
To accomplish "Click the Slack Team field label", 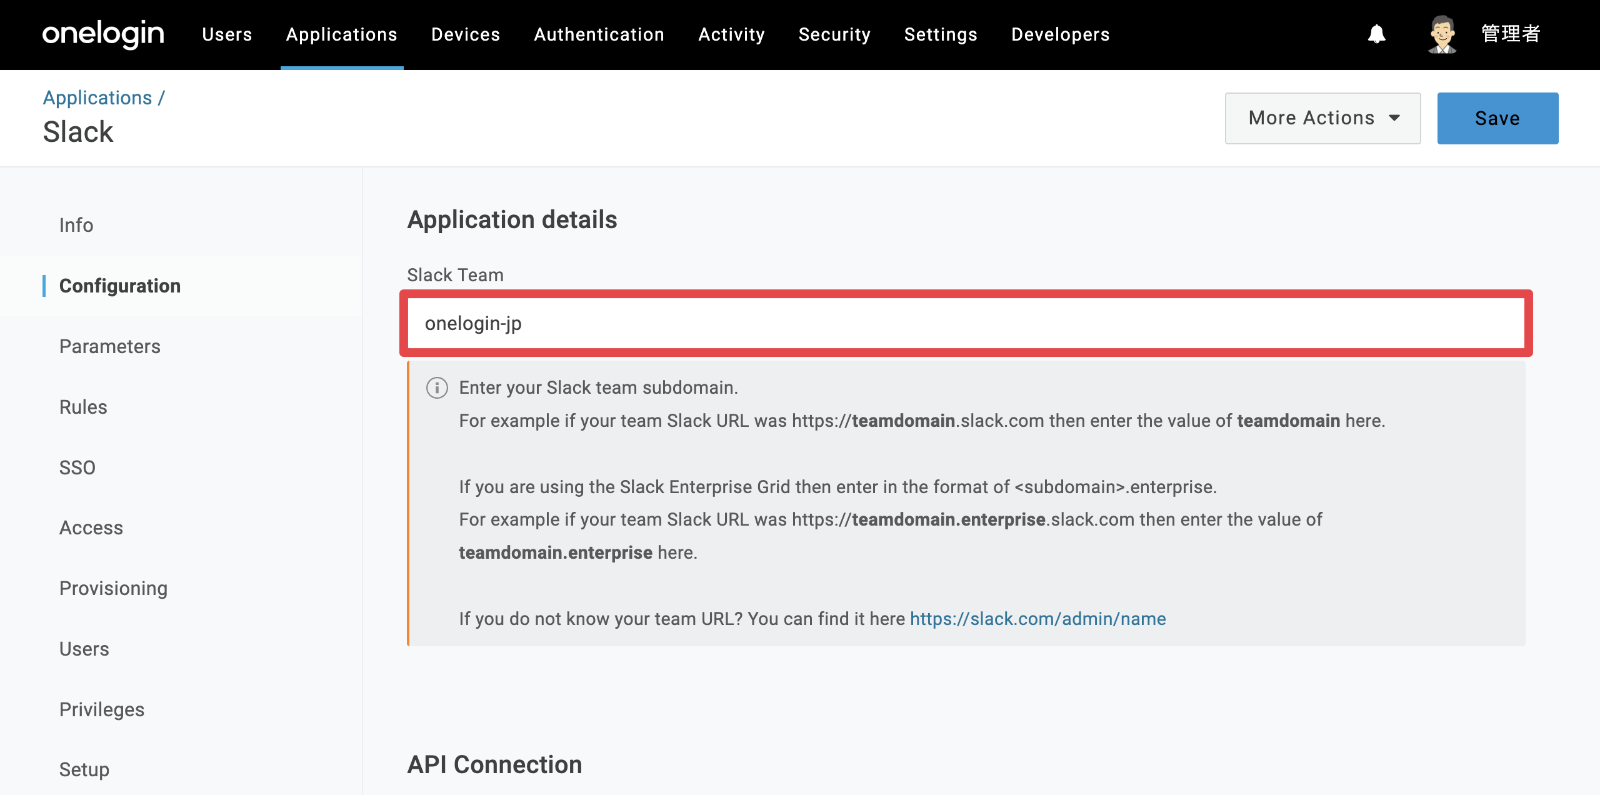I will 456,275.
